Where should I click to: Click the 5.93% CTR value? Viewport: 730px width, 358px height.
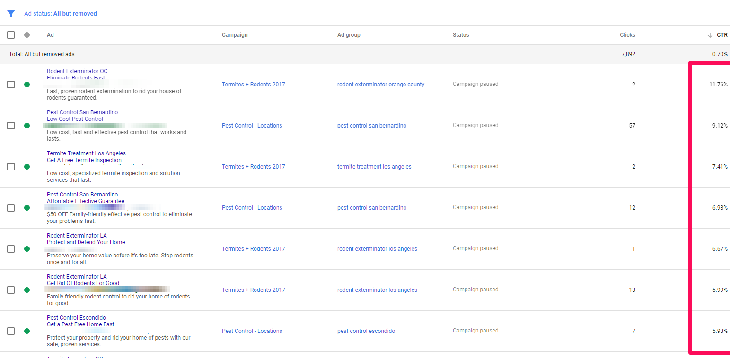tap(720, 331)
